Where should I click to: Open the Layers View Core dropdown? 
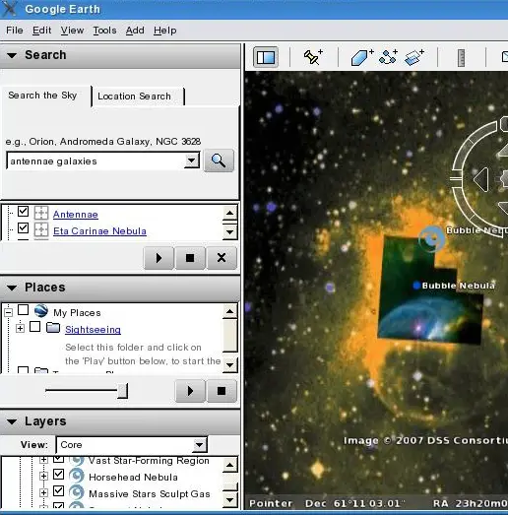coord(132,445)
